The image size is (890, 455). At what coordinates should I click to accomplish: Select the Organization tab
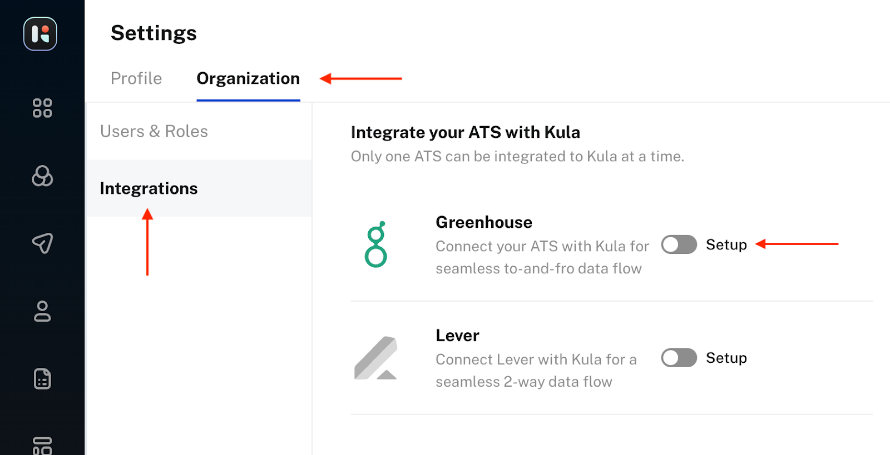point(248,78)
